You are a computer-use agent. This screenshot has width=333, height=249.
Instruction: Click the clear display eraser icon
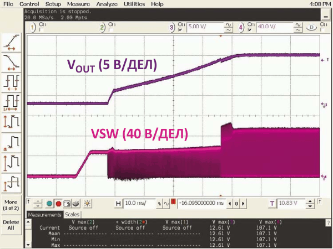click(x=76, y=204)
